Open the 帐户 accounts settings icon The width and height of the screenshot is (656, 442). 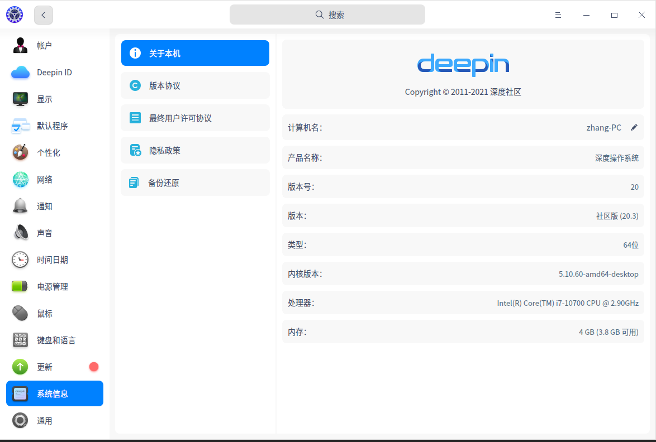[x=20, y=46]
